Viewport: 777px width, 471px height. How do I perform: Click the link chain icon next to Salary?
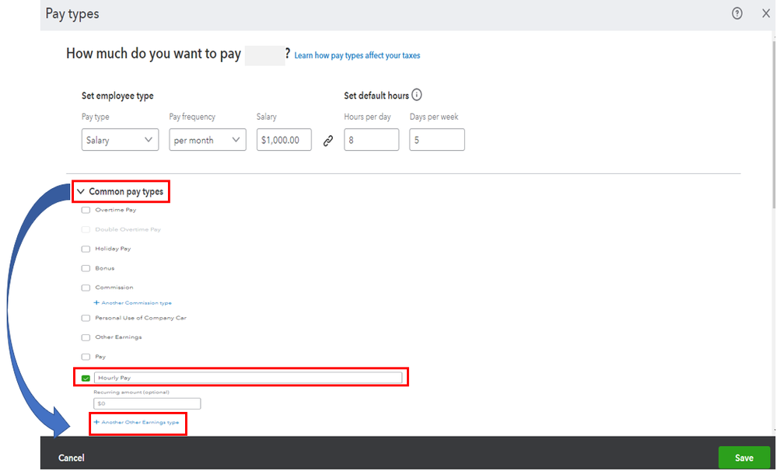click(328, 141)
